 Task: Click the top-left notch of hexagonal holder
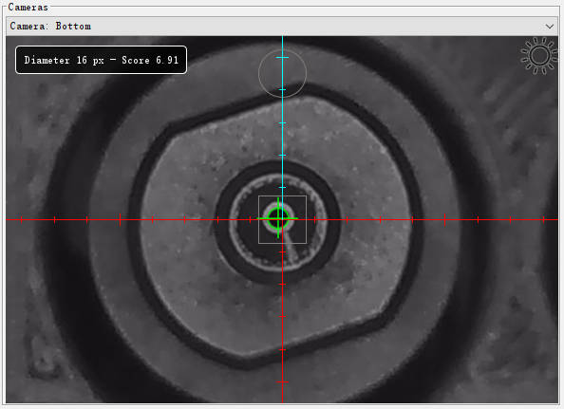point(169,126)
